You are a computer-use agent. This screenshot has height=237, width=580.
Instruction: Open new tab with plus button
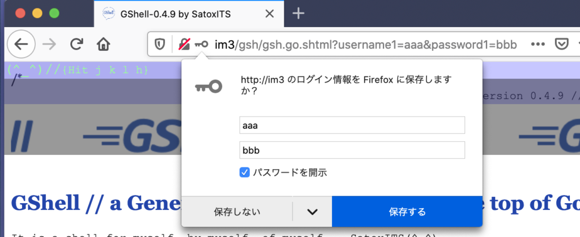point(298,14)
